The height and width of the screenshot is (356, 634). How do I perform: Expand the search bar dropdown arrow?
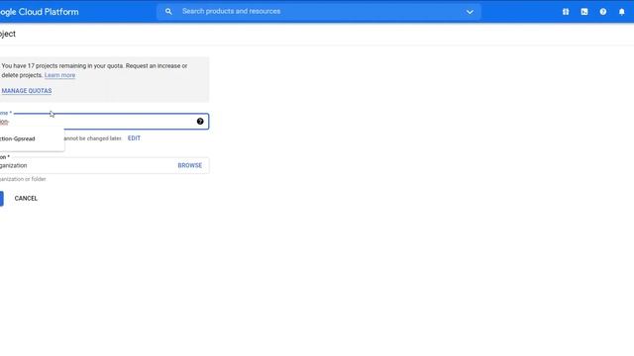470,12
